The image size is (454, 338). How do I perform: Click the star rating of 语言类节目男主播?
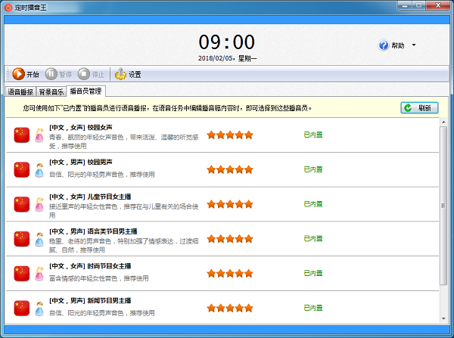(x=230, y=239)
